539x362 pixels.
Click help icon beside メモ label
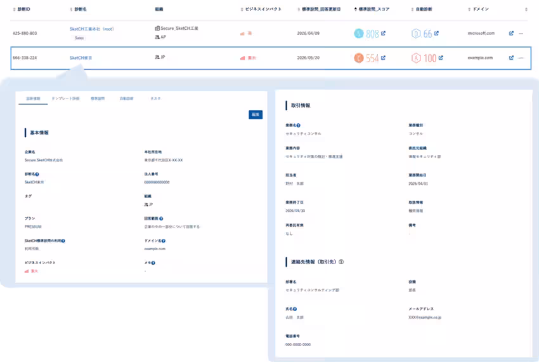coord(153,263)
